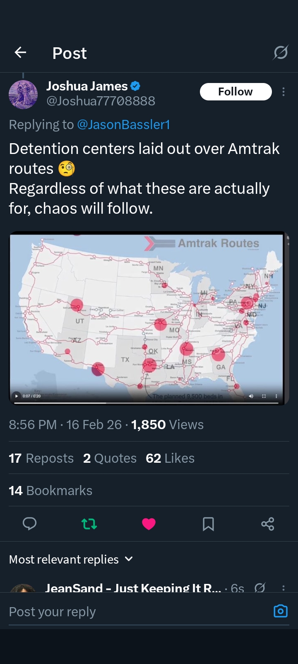Open video options three-dot menu
Image resolution: width=298 pixels, height=664 pixels.
pos(276,396)
